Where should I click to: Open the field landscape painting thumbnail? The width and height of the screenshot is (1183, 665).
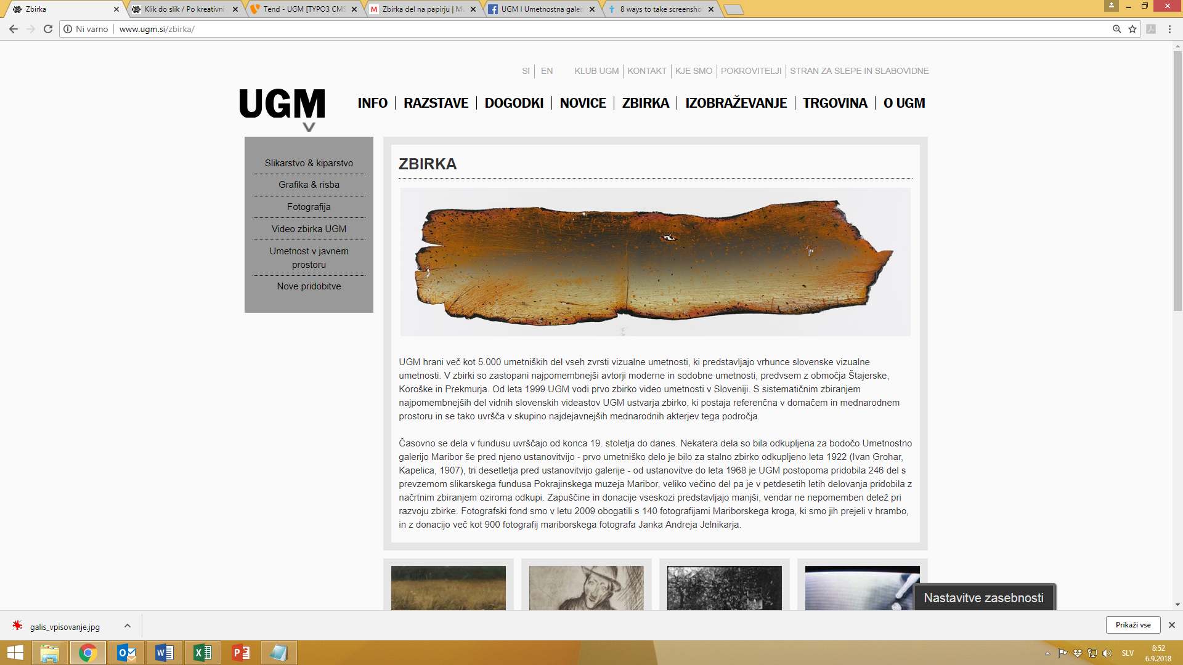tap(449, 588)
